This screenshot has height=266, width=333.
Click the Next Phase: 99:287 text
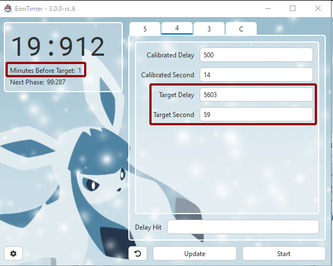pos(38,82)
